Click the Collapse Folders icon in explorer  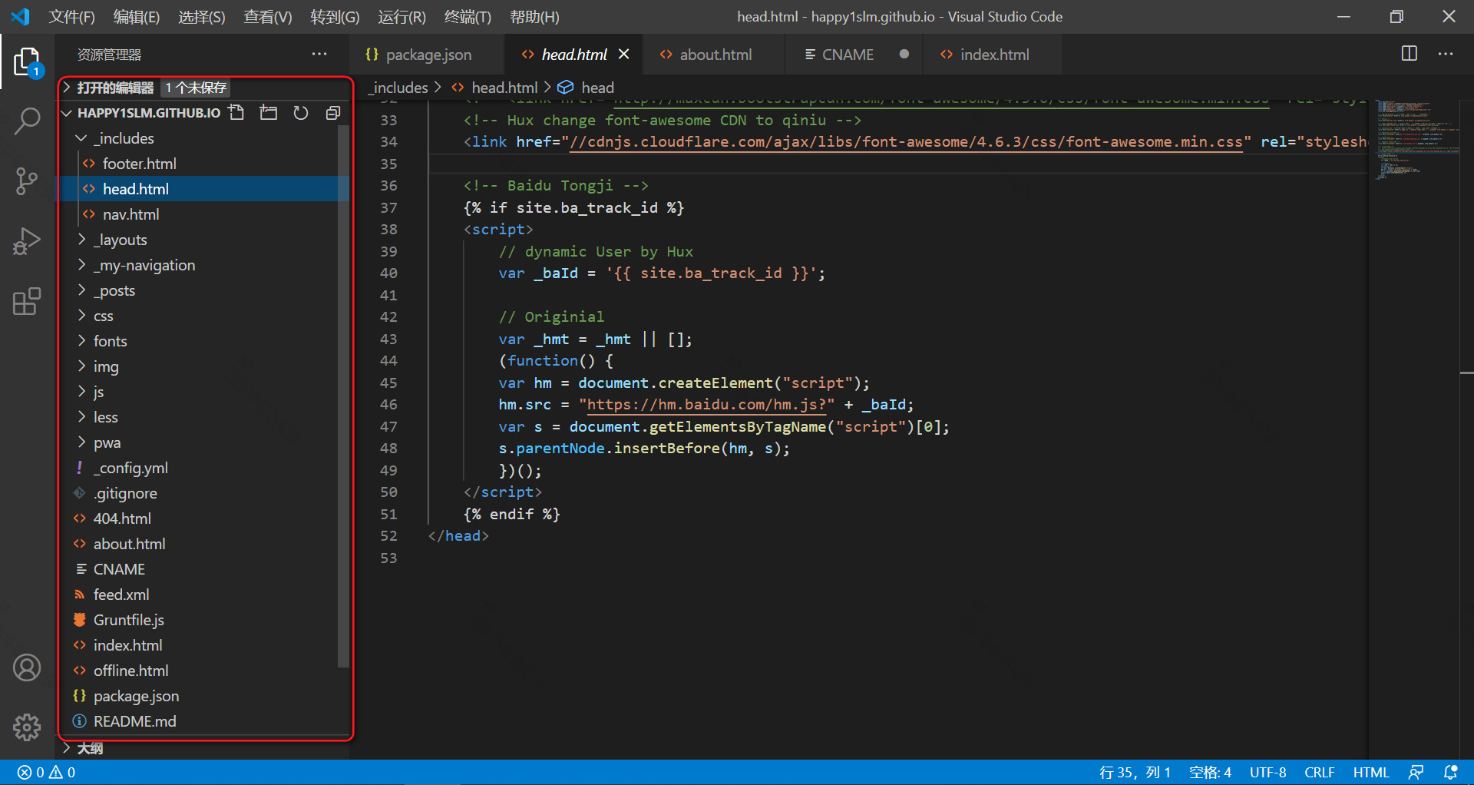(x=332, y=113)
